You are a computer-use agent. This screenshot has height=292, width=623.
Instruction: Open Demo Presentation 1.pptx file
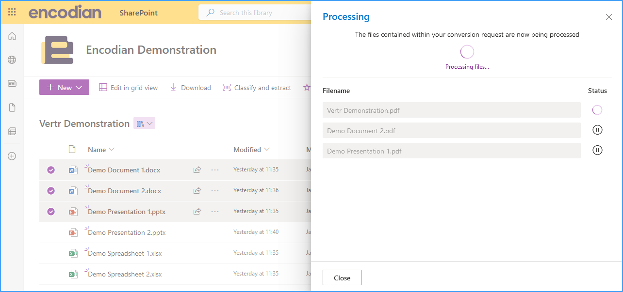(127, 212)
